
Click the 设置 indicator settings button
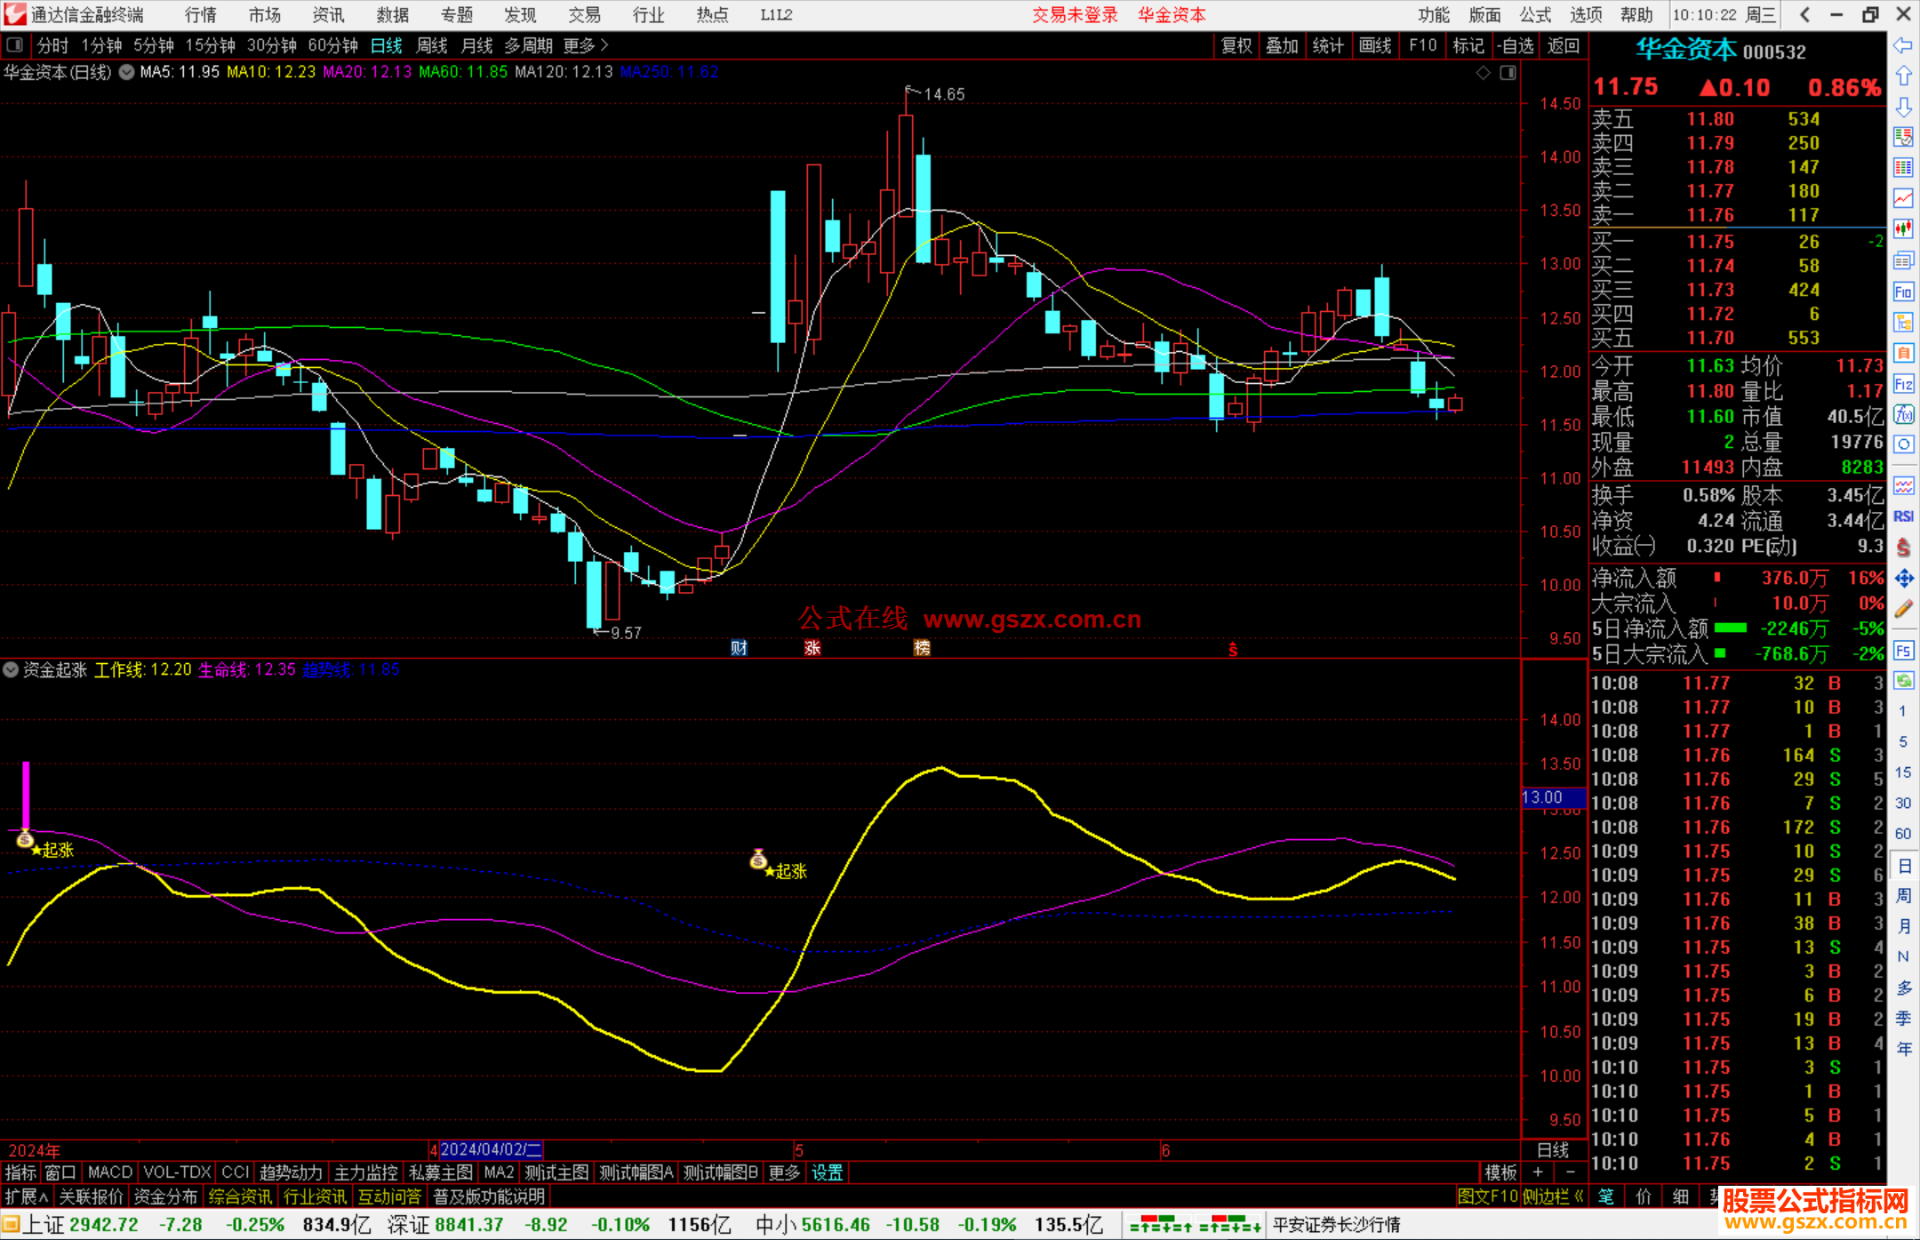tap(827, 1172)
